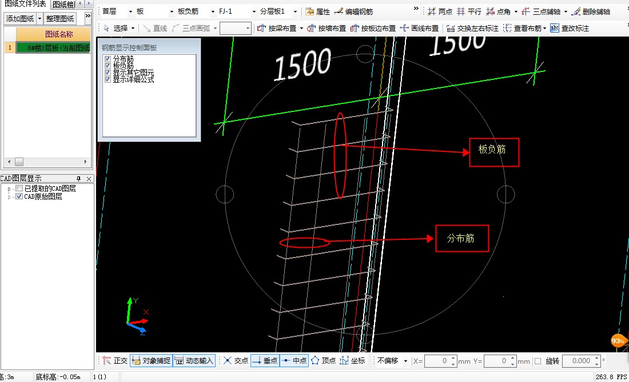Image resolution: width=629 pixels, height=382 pixels.
Task: Click 交换左右标注 swap left-right annotation
Action: click(x=472, y=28)
